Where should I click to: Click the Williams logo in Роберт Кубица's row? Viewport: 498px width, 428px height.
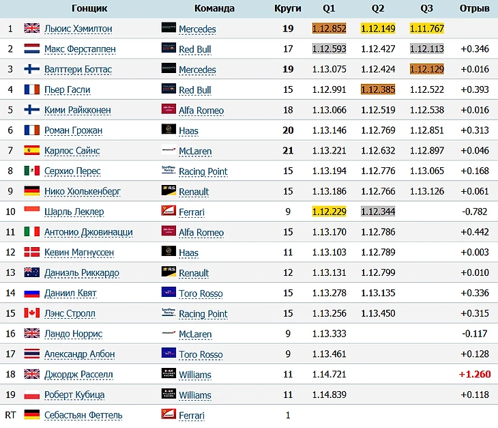(x=169, y=395)
